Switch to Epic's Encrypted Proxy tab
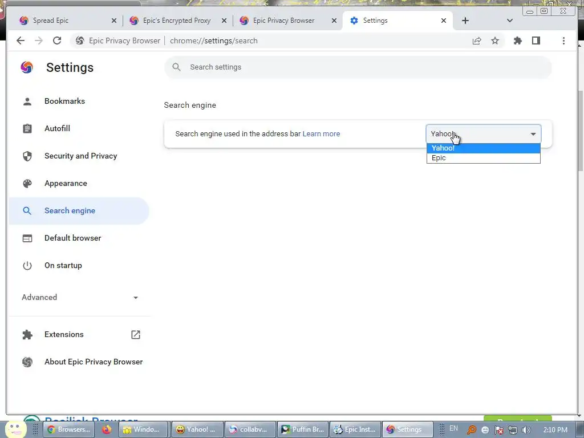Viewport: 584px width, 438px height. pos(177,21)
